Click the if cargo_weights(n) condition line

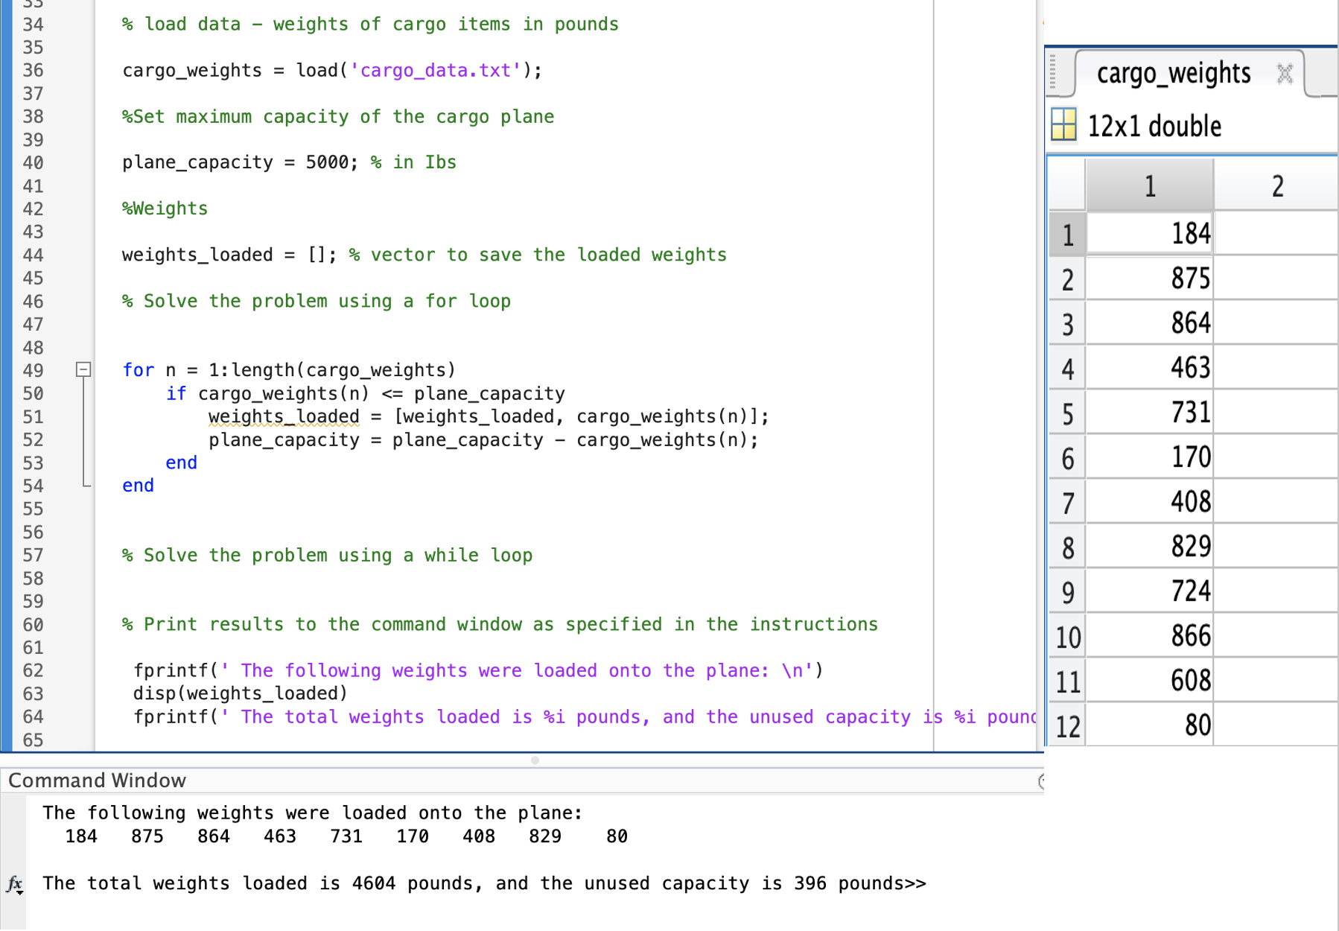click(x=365, y=393)
